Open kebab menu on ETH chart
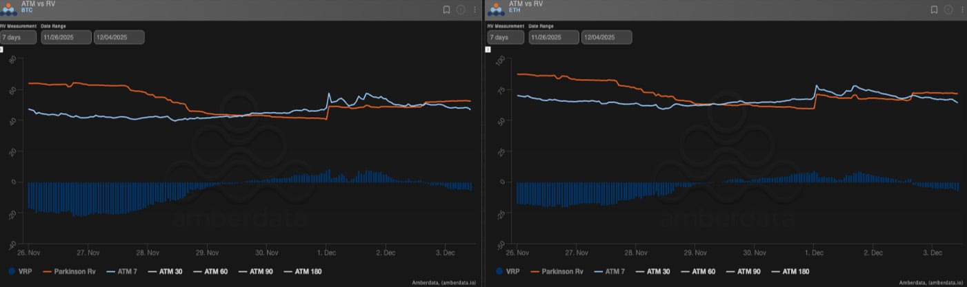 click(962, 10)
